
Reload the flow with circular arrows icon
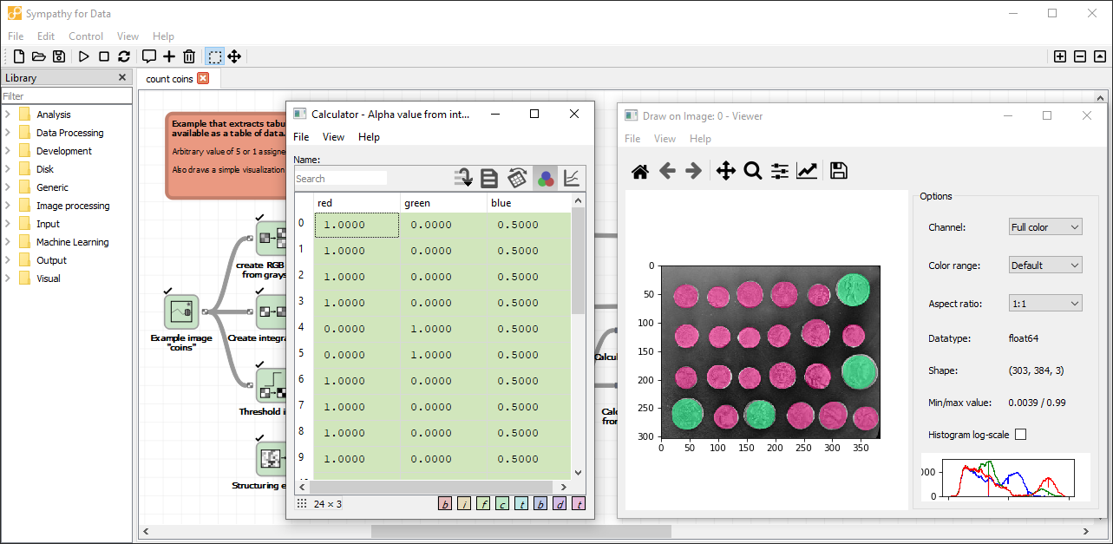(124, 56)
